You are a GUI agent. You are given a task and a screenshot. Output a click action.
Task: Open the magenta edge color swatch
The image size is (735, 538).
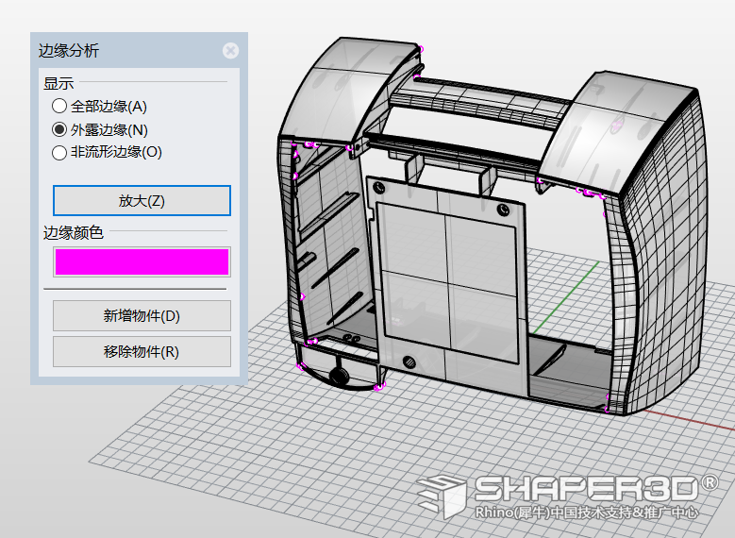[142, 261]
